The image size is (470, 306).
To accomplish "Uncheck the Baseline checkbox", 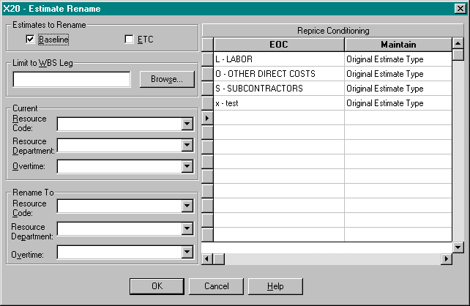I will (x=30, y=39).
